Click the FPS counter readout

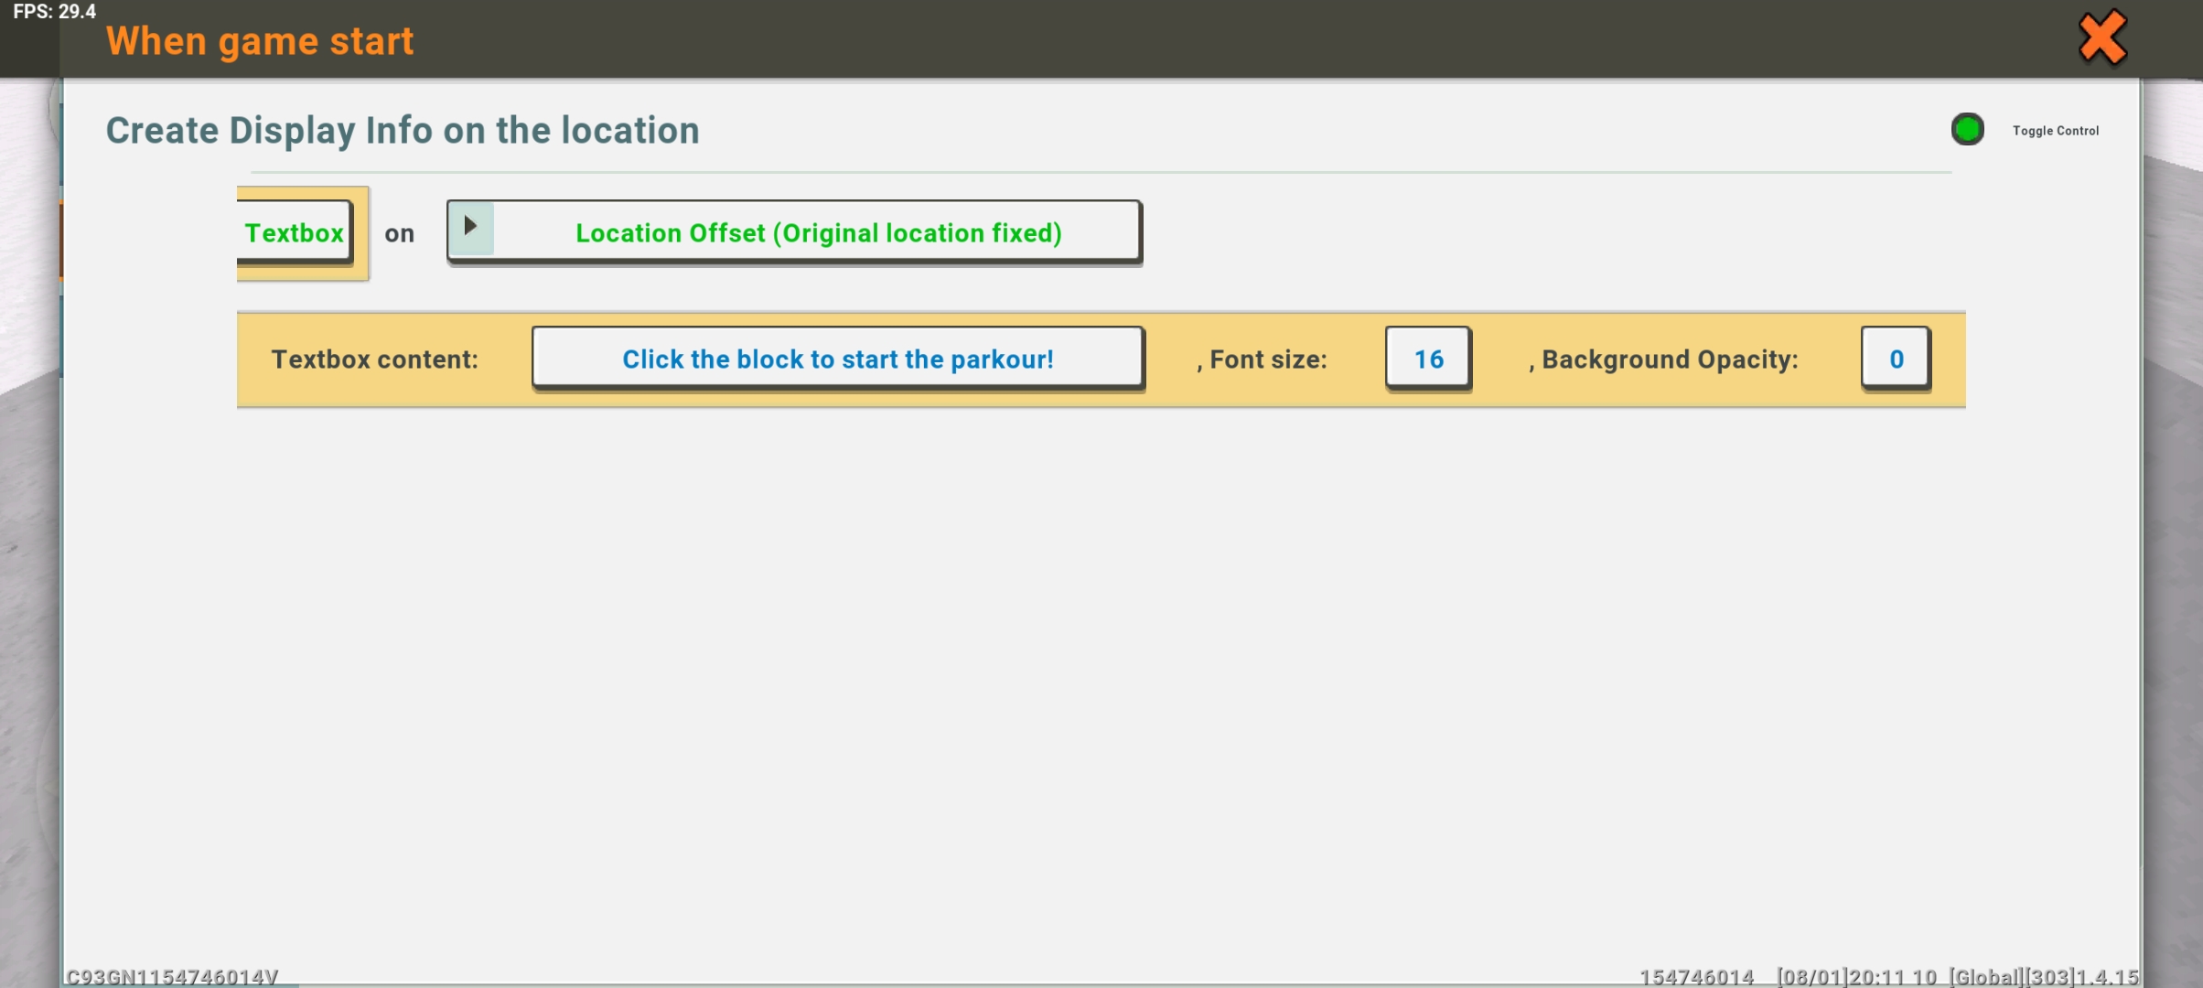coord(54,12)
